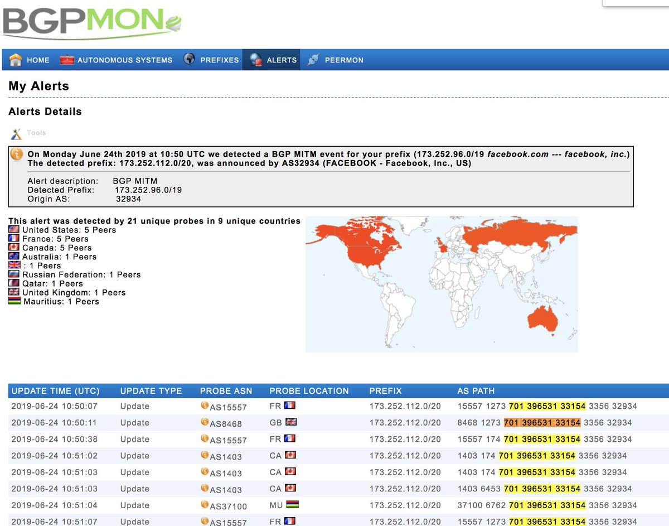Click the Home house icon
Screen dimensions: 669x526
tap(16, 60)
